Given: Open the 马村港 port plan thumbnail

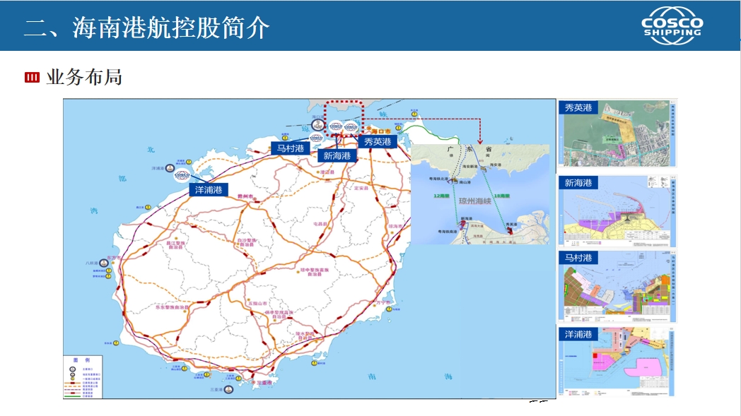Looking at the screenshot, I should [x=617, y=287].
